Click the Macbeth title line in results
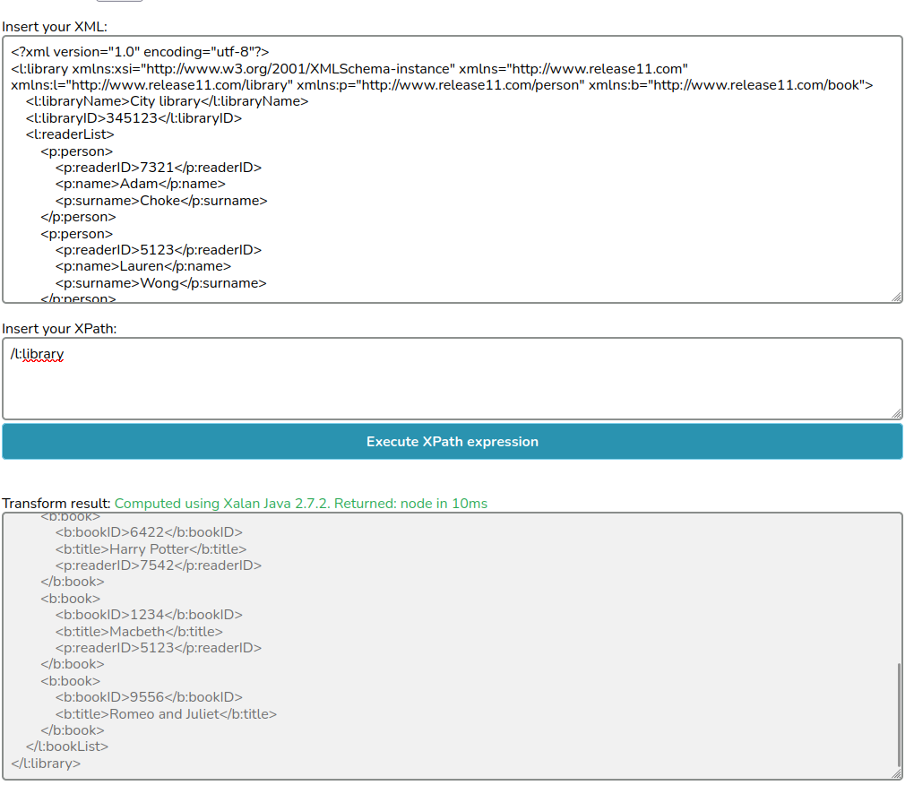The image size is (914, 794). [139, 632]
